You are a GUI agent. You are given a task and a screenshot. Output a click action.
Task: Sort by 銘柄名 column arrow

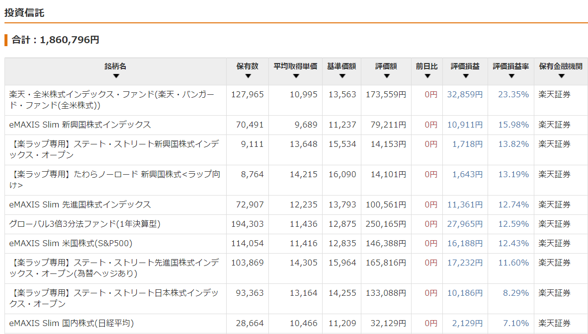pyautogui.click(x=116, y=76)
